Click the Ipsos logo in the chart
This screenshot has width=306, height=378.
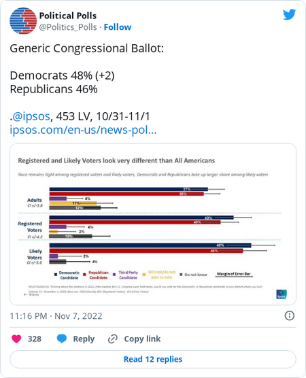(x=281, y=294)
